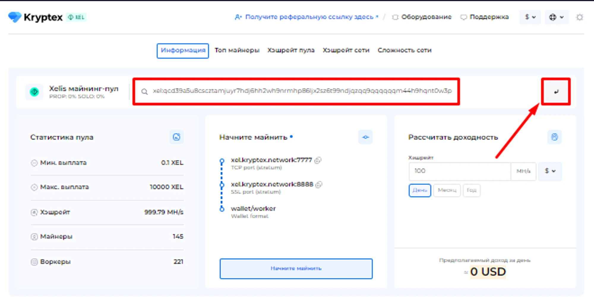The width and height of the screenshot is (594, 297).
Task: Switch to the Топ майнеры tab
Action: (237, 50)
